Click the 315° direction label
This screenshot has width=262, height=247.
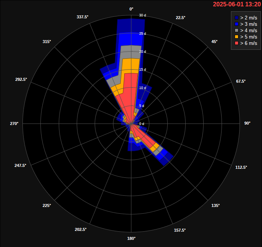47,42
